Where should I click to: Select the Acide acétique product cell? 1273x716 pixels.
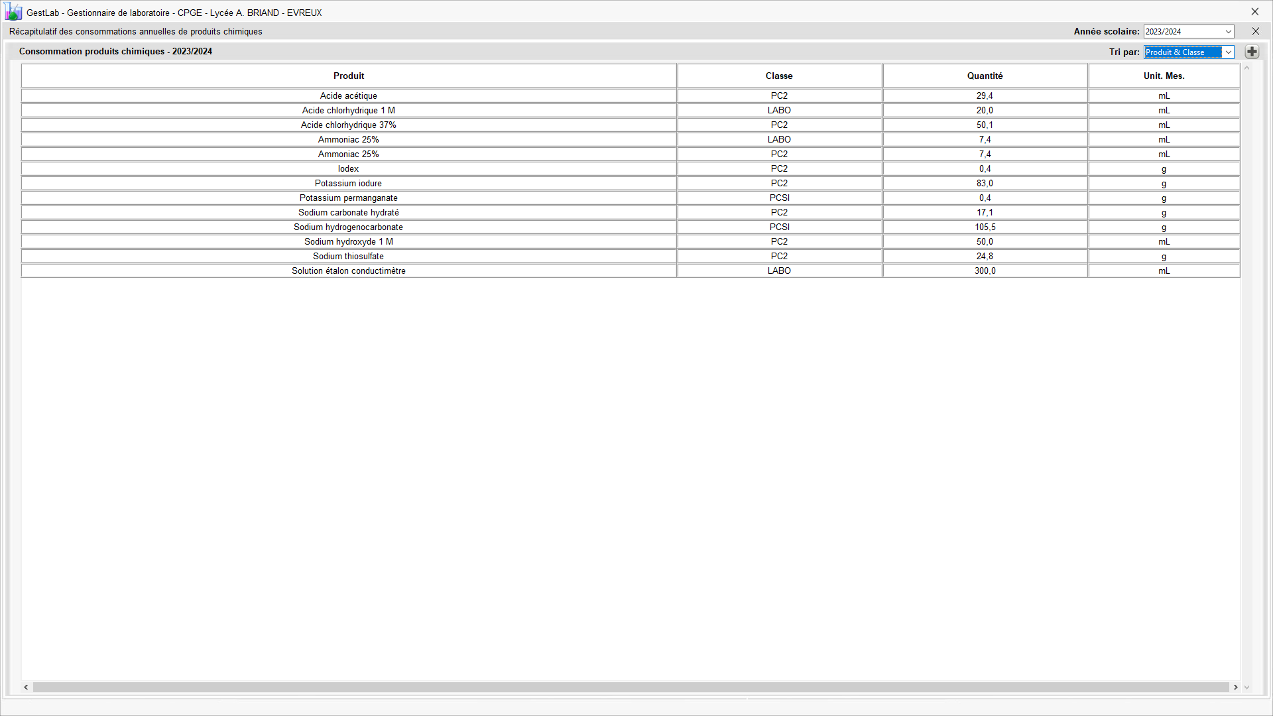(x=349, y=95)
